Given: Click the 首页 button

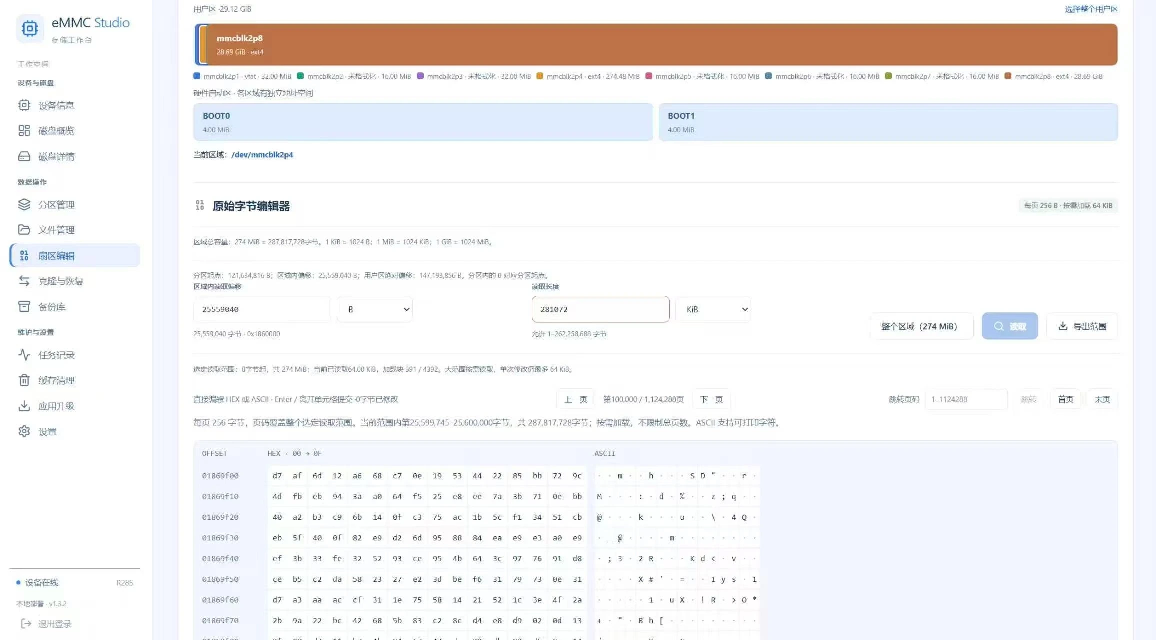Looking at the screenshot, I should coord(1065,399).
